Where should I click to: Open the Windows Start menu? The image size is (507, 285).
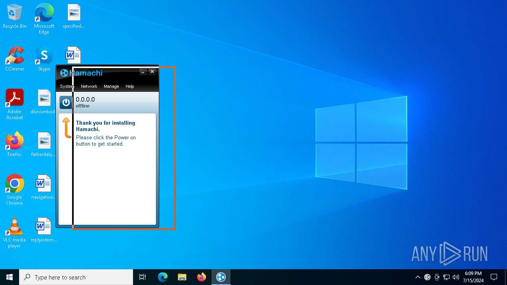click(10, 277)
